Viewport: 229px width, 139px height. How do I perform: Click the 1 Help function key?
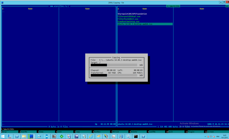(10, 132)
